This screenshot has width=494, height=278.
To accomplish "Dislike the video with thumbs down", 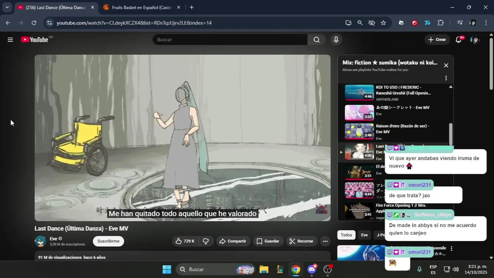I will pyautogui.click(x=206, y=241).
